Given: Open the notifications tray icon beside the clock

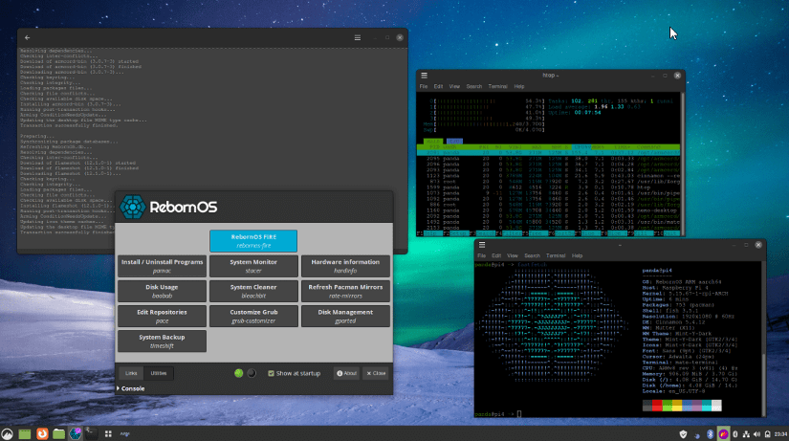Looking at the screenshot, I should coord(767,434).
